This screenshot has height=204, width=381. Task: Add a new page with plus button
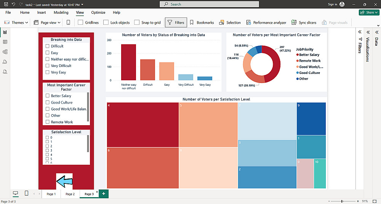point(104,194)
